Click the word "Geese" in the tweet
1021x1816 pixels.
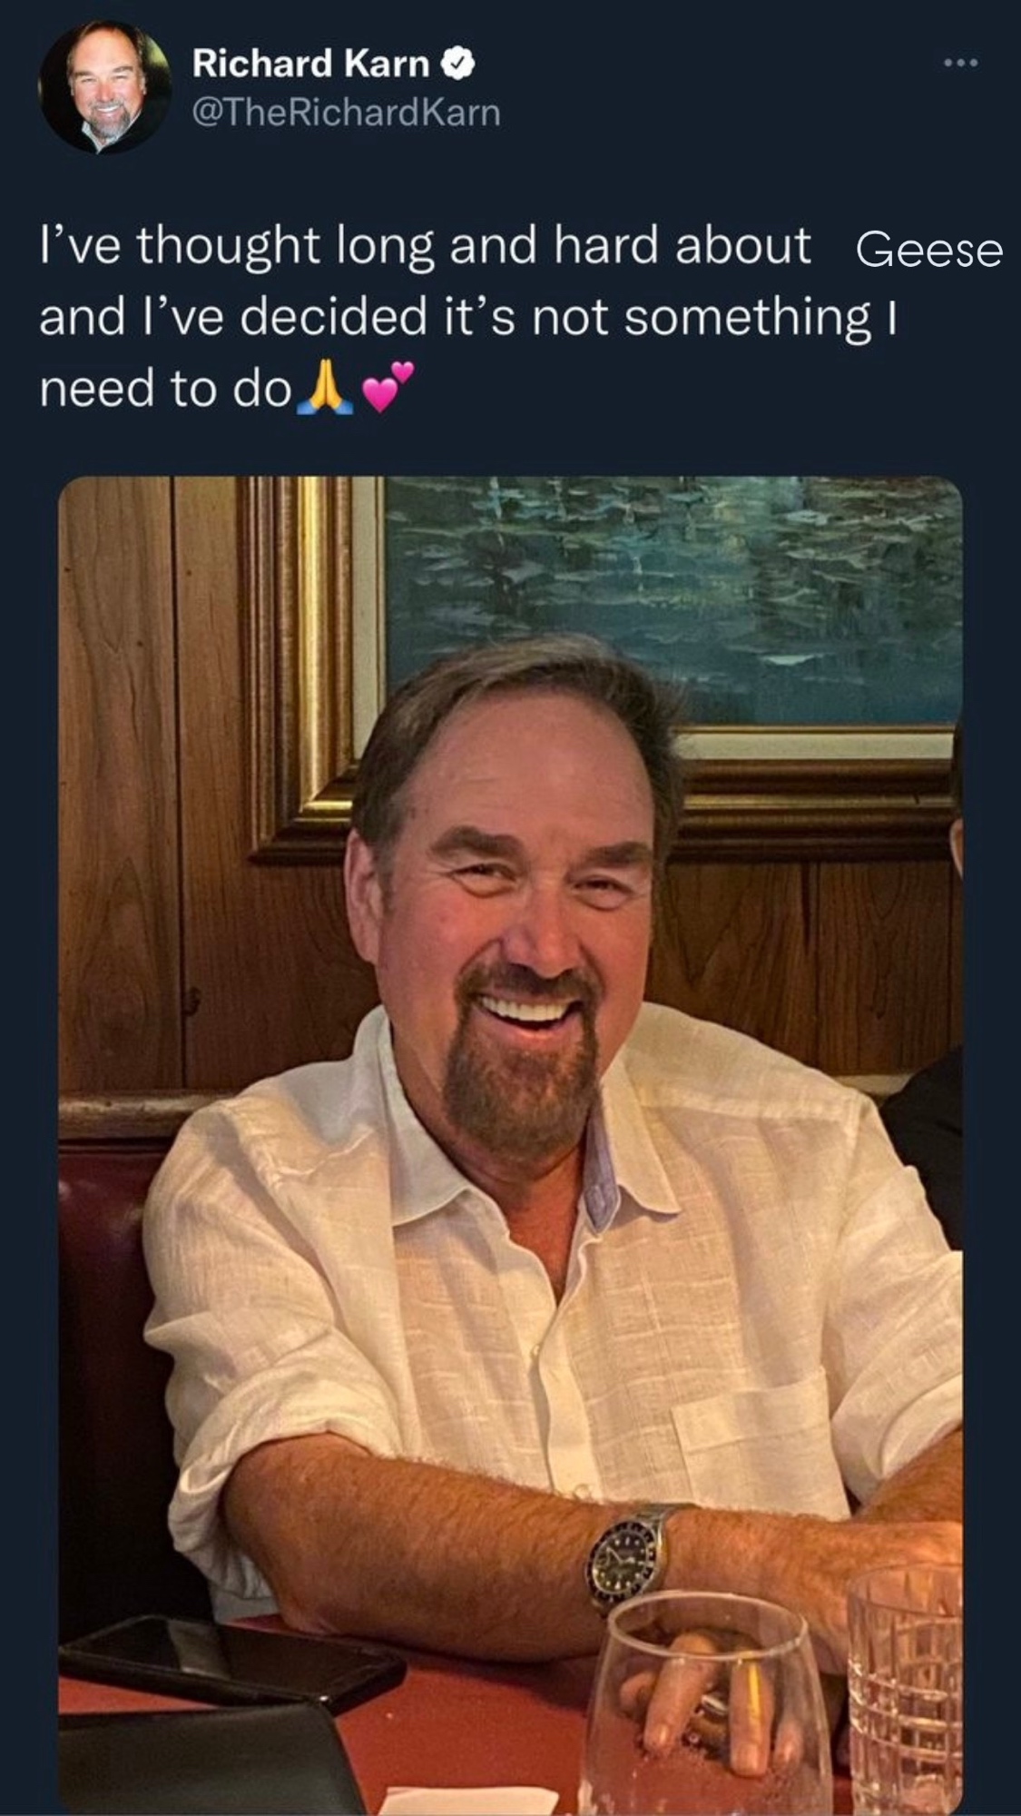[928, 251]
